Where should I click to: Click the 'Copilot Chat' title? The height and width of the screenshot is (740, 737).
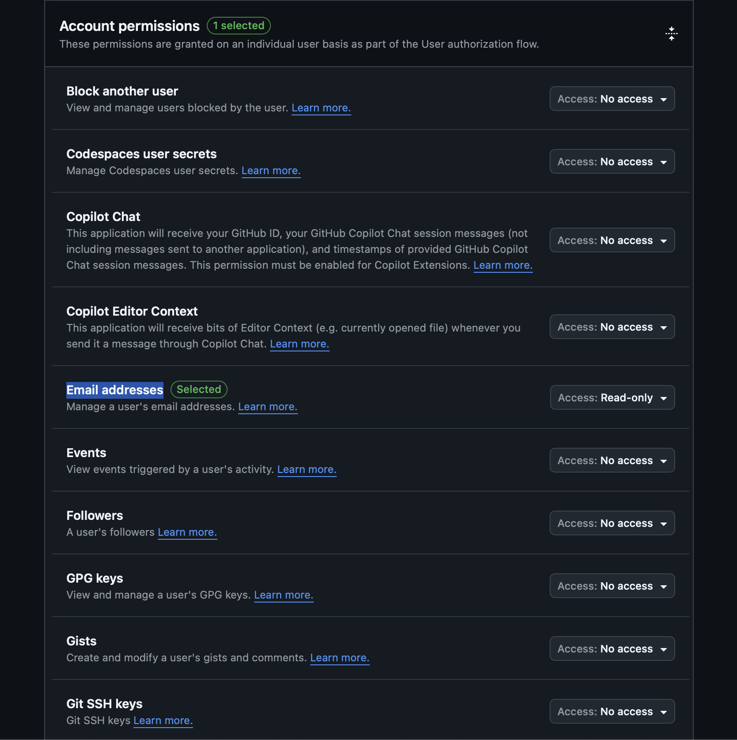(103, 217)
